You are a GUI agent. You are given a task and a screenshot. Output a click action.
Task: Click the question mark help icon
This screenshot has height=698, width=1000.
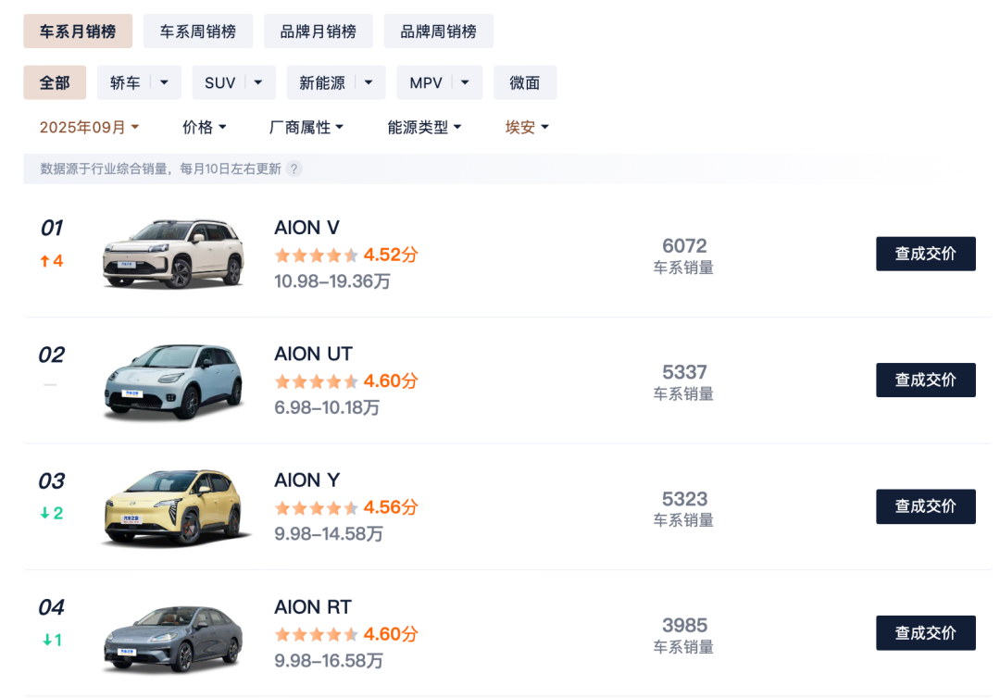[x=294, y=168]
